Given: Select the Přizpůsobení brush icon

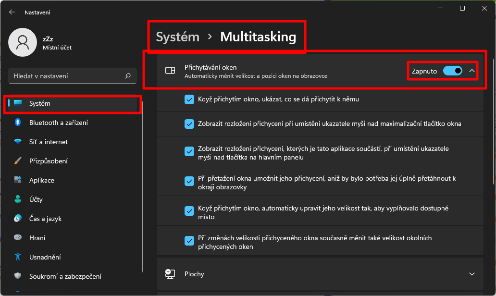Looking at the screenshot, I should pyautogui.click(x=18, y=161).
